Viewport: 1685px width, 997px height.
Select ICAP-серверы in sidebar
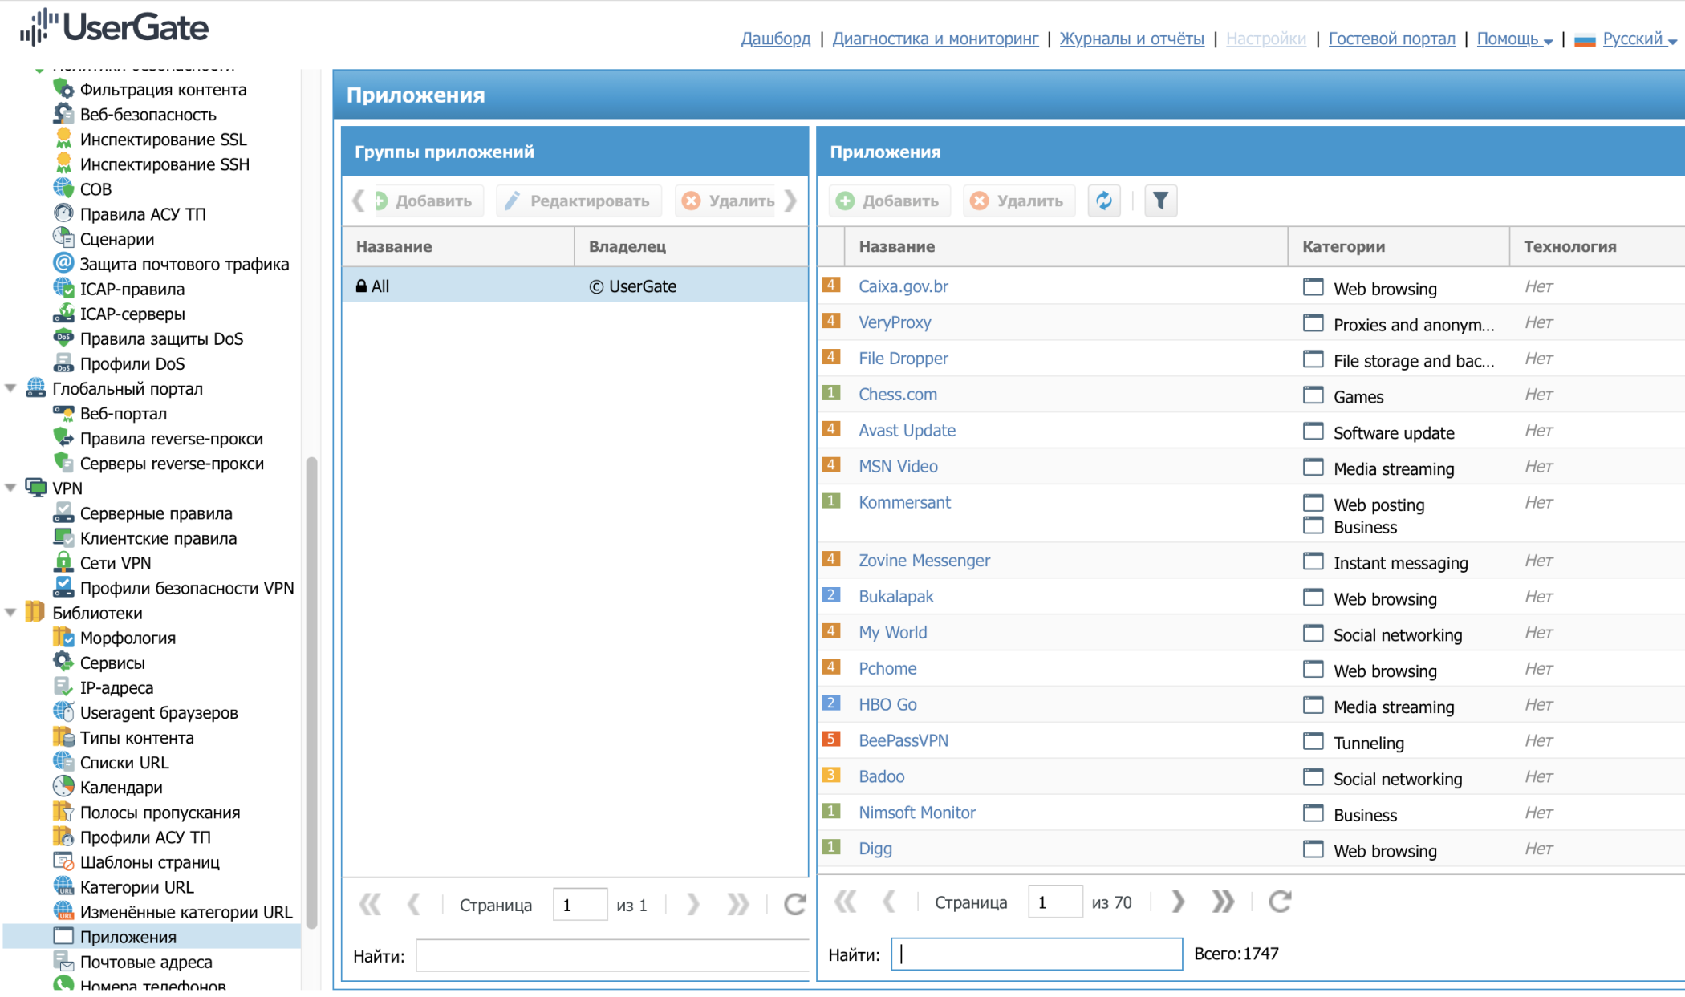[x=132, y=314]
